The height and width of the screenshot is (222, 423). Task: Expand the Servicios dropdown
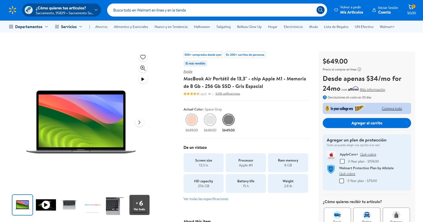point(69,27)
